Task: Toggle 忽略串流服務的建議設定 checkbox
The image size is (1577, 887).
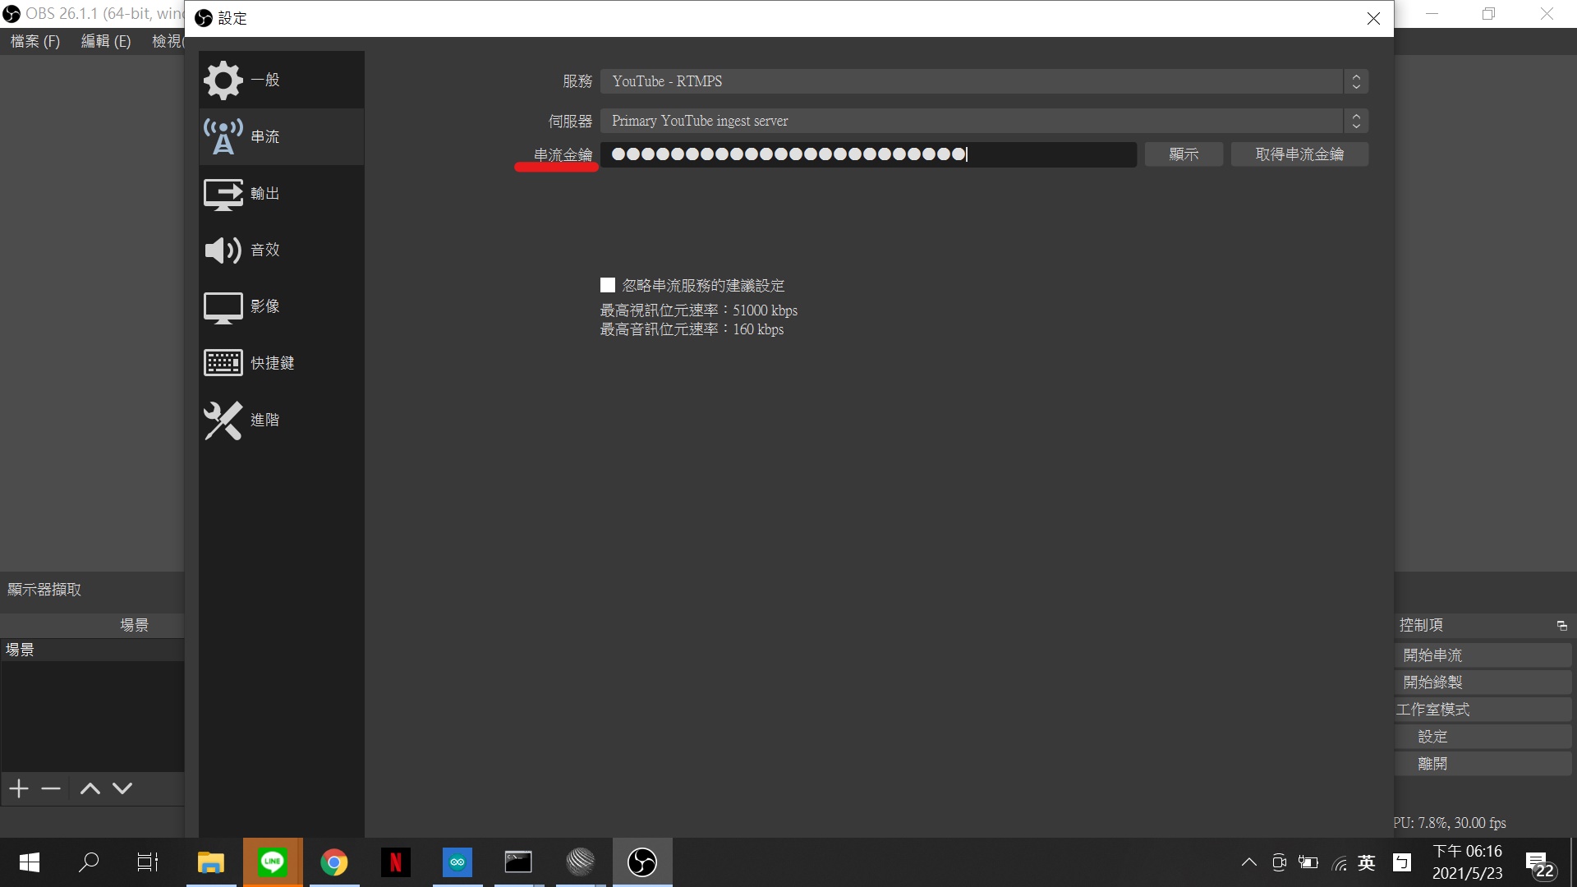Action: coord(608,285)
